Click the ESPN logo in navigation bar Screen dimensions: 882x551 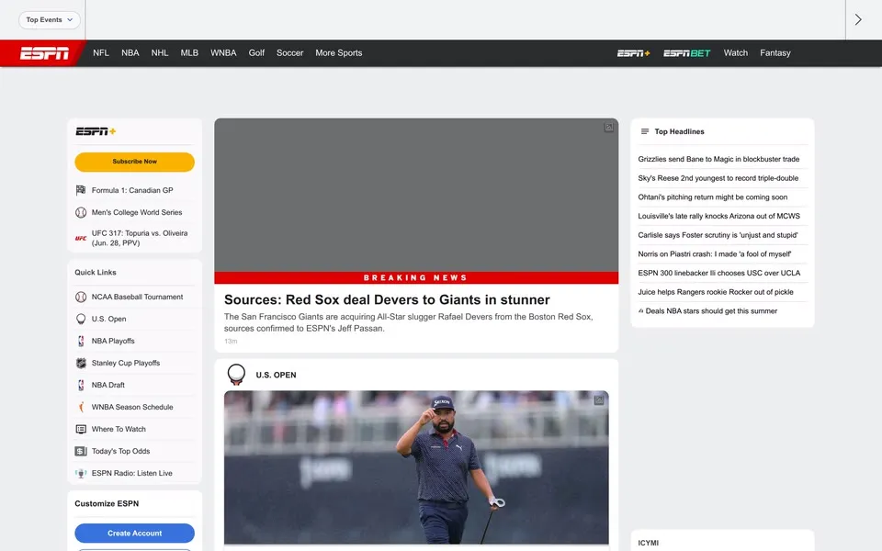[x=44, y=53]
